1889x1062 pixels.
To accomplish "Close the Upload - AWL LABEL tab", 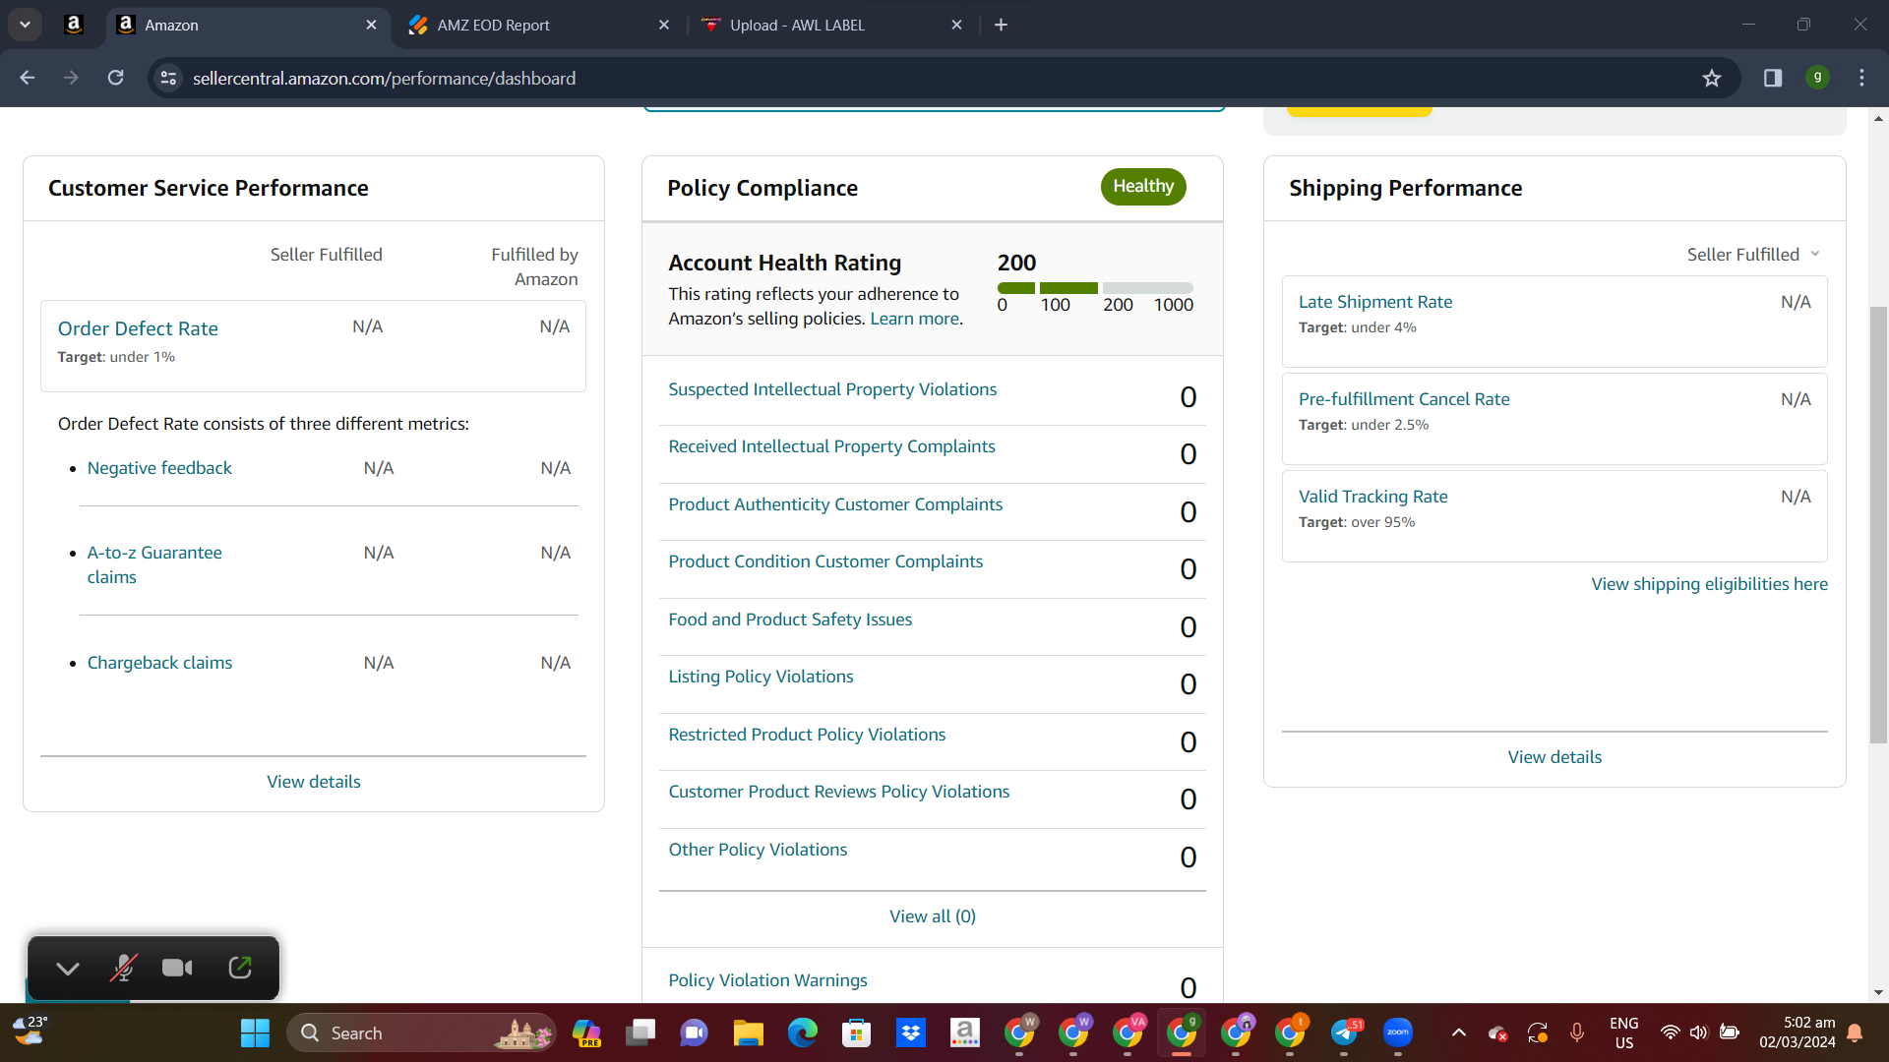I will 957,25.
